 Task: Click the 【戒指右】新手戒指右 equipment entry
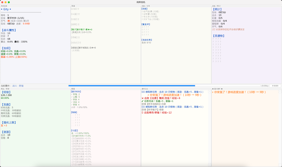(83, 48)
